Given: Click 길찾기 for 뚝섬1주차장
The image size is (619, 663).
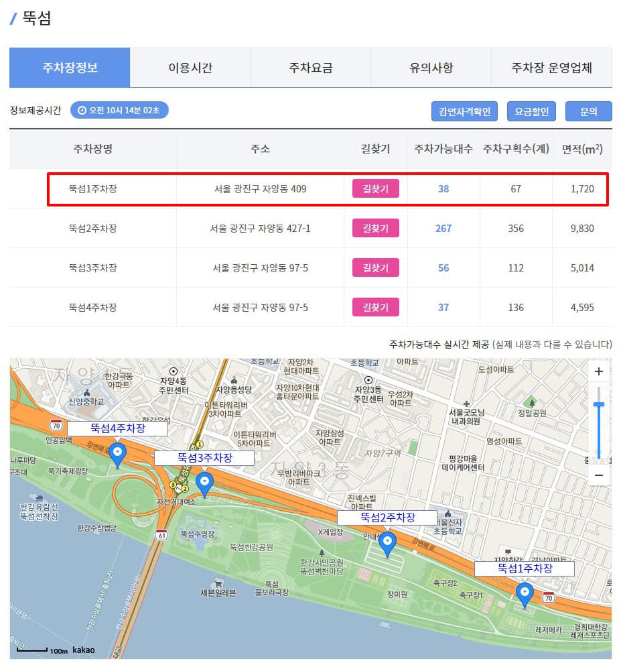Looking at the screenshot, I should point(376,188).
